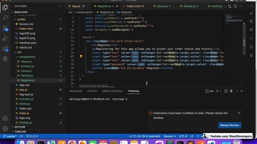Screen dimensions: 257x144
Task: Open the lightning bolt activity bar icon
Action: (5, 59)
